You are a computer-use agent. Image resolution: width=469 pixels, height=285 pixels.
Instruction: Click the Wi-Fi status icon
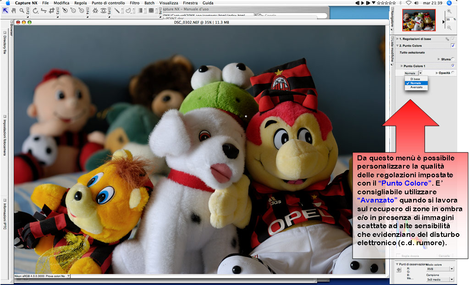(x=408, y=3)
